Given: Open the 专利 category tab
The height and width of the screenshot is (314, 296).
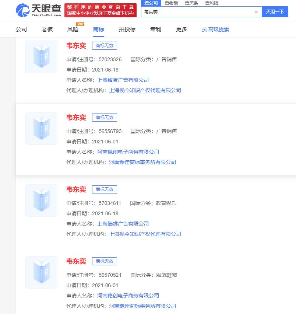Looking at the screenshot, I should click(x=156, y=29).
